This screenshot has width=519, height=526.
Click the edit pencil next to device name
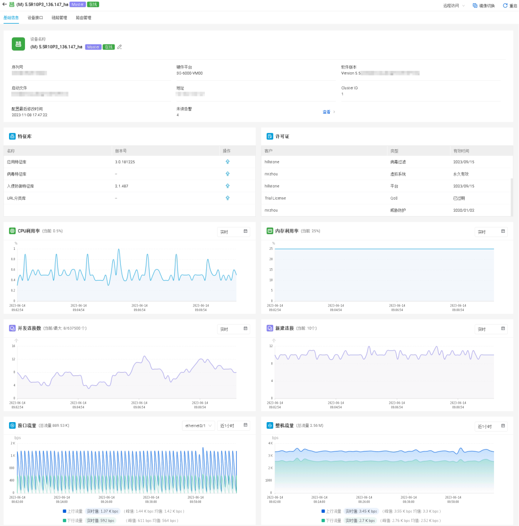click(x=120, y=47)
